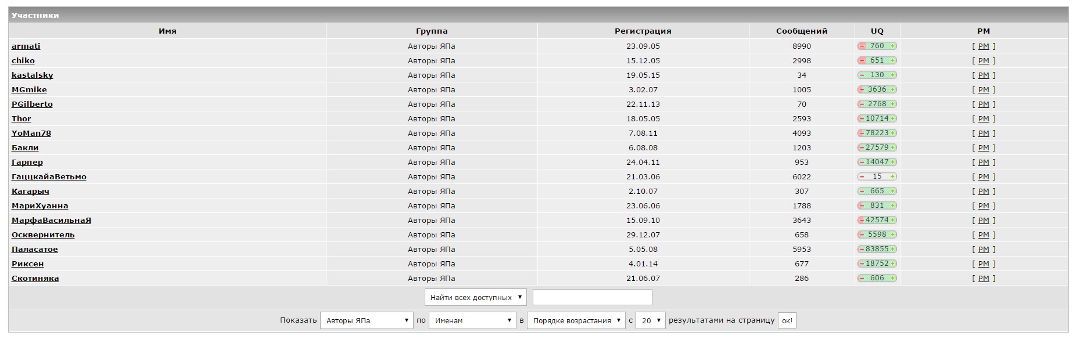Click the plus icon in armati's UQ rating

[x=892, y=46]
